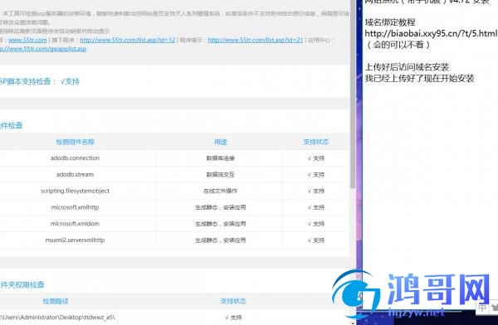Open the list.asp?id=21 program demo link
The width and height of the screenshot is (498, 325).
click(256, 40)
